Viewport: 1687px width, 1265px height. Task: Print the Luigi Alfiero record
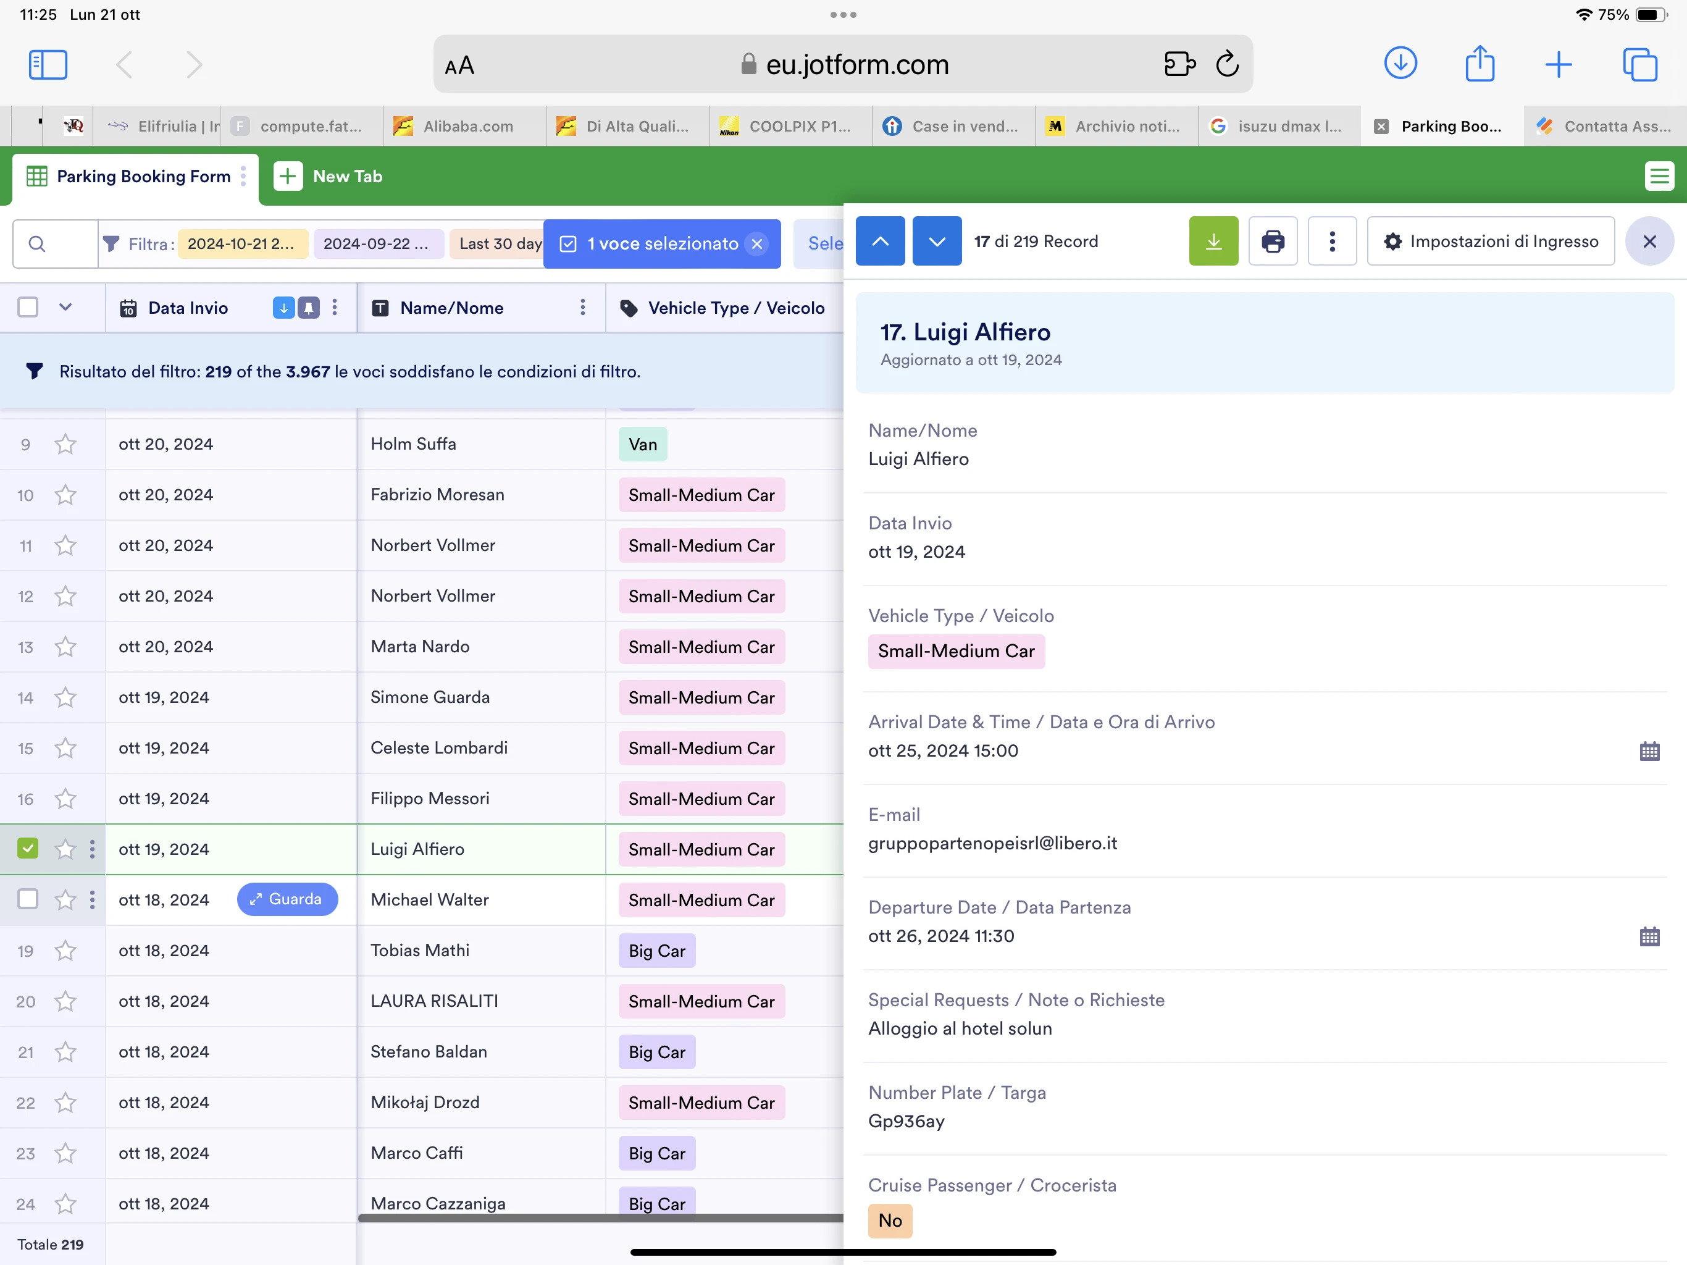pos(1272,241)
